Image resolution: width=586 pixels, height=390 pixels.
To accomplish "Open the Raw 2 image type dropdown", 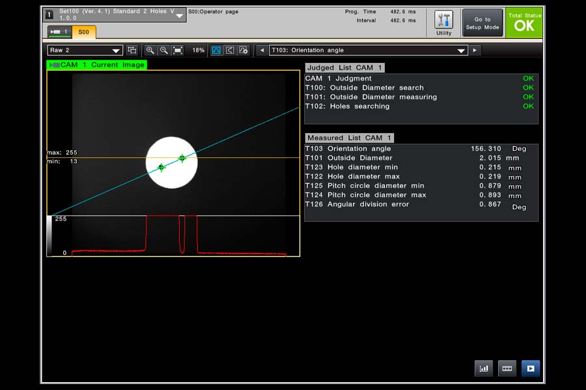I will (x=85, y=50).
